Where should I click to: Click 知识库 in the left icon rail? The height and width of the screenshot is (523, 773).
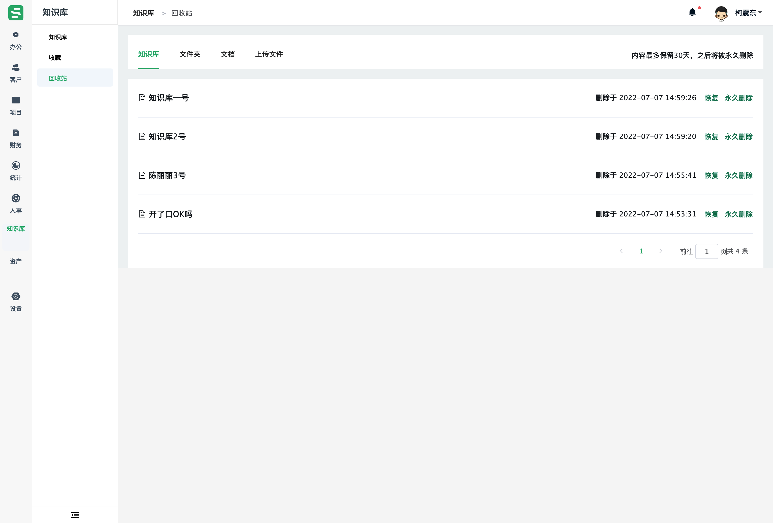tap(16, 229)
